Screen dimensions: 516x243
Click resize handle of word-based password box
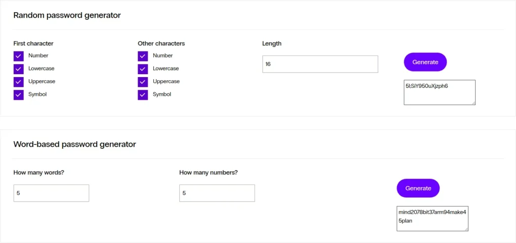(x=466, y=229)
